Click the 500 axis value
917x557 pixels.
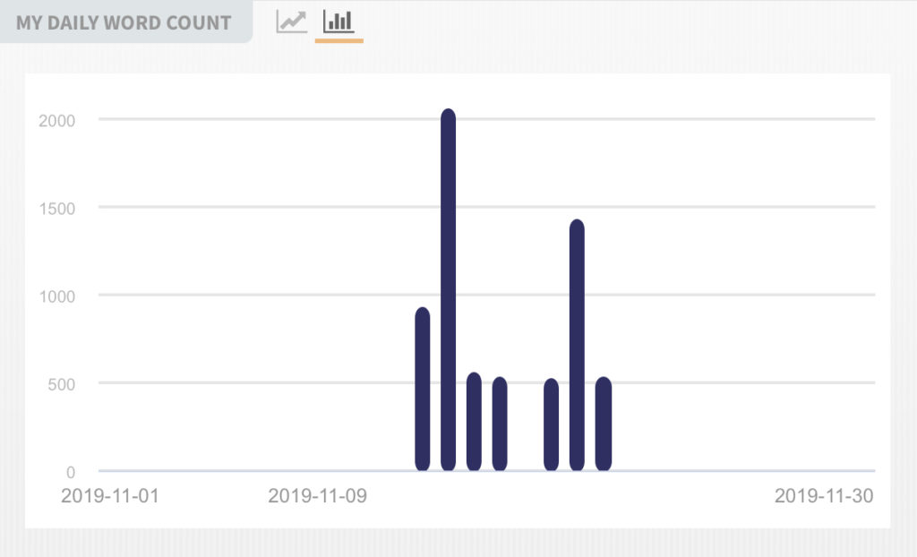(x=62, y=384)
